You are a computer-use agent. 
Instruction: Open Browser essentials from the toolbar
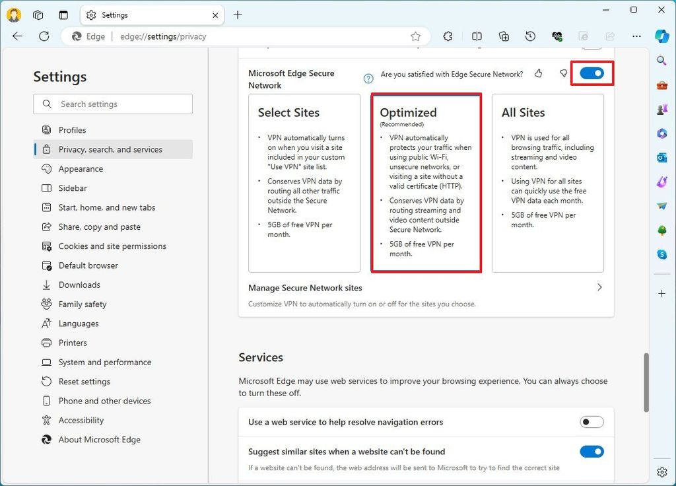557,36
